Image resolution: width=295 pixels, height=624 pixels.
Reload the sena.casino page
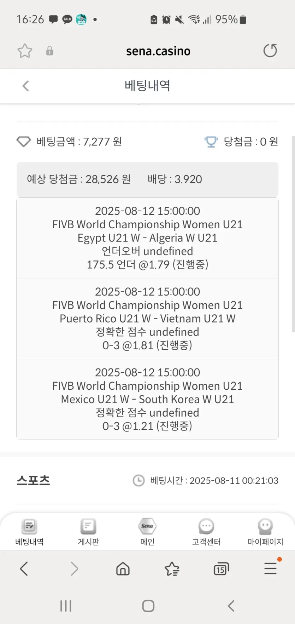click(x=270, y=51)
